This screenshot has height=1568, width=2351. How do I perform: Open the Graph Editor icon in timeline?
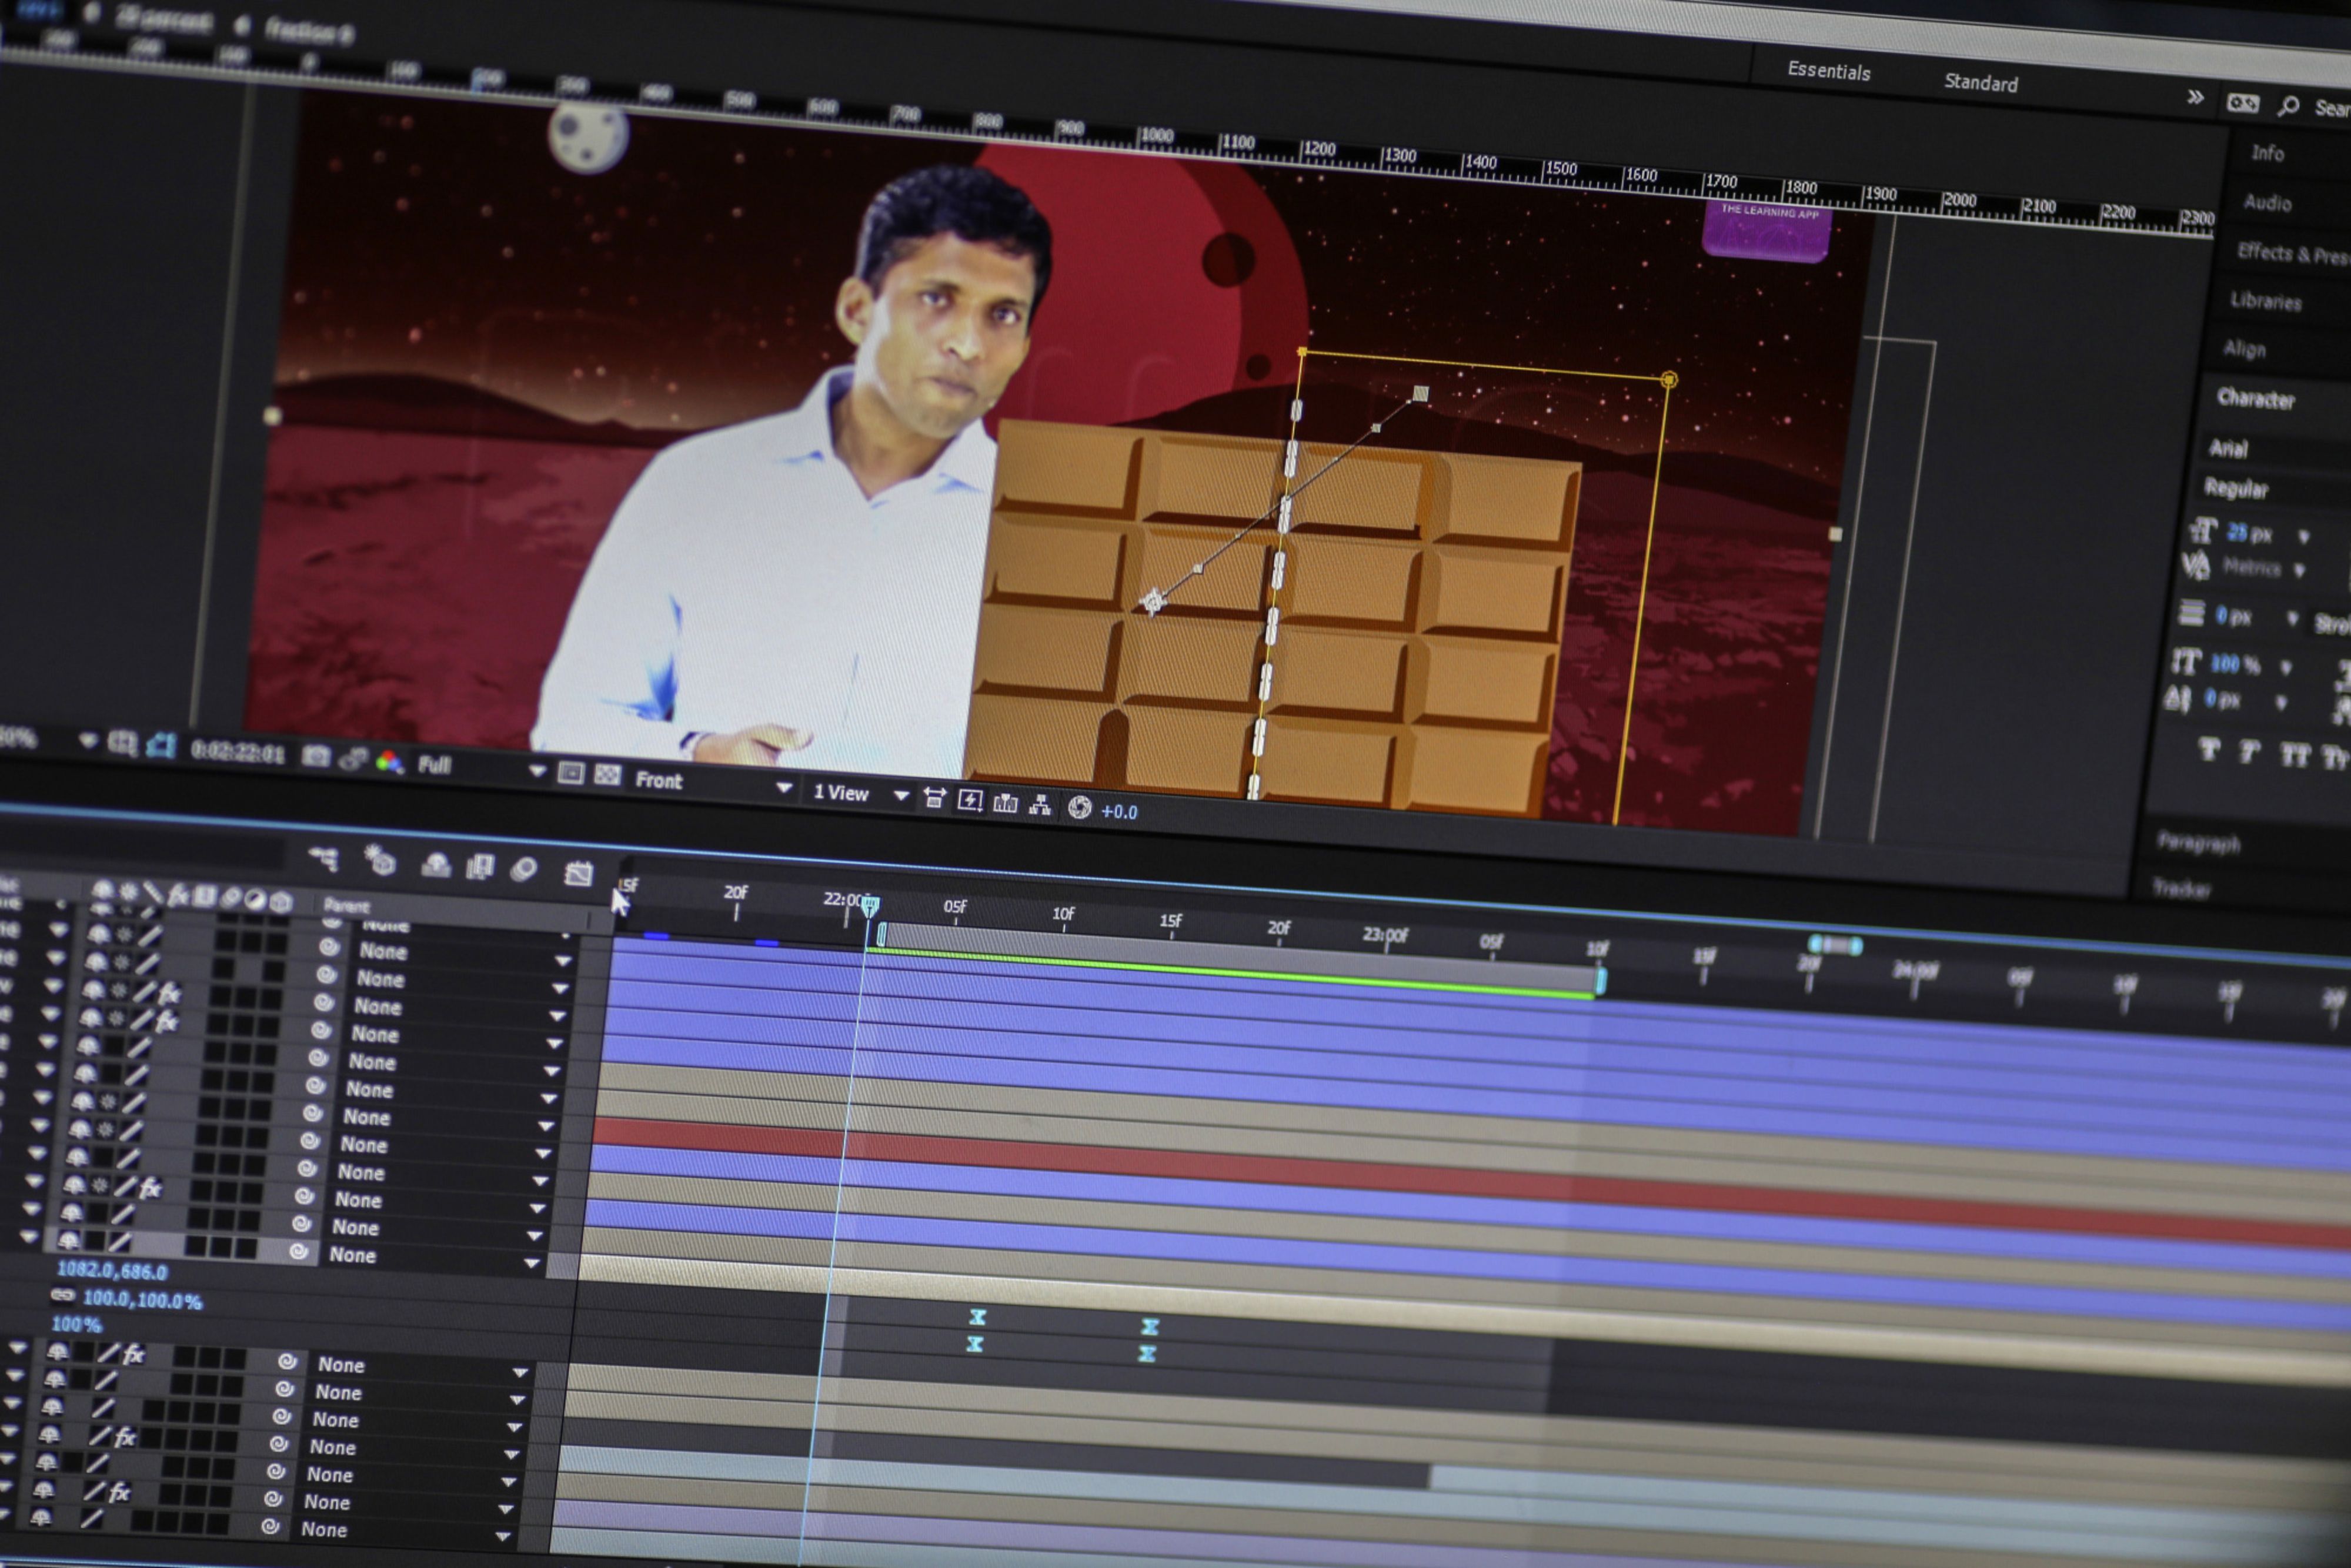[578, 873]
